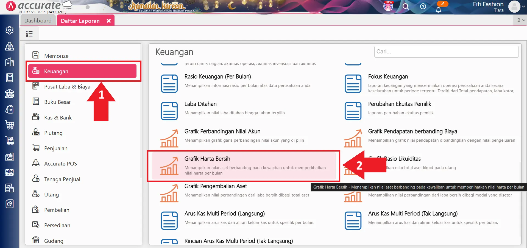Viewport: 527px width, 248px height.
Task: Open the help question mark icon
Action: pyautogui.click(x=423, y=6)
